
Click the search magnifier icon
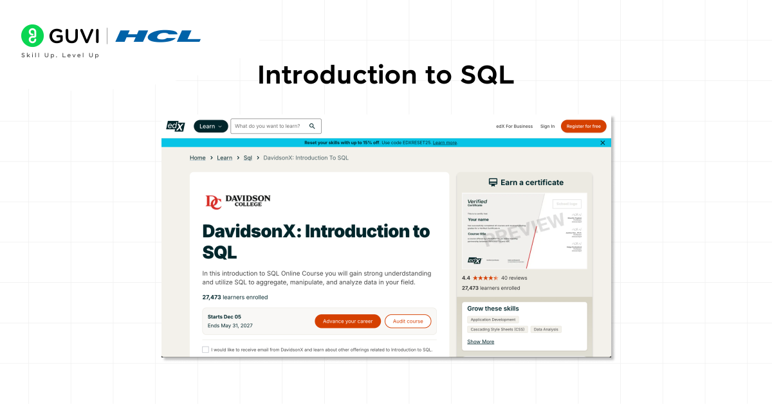coord(312,126)
